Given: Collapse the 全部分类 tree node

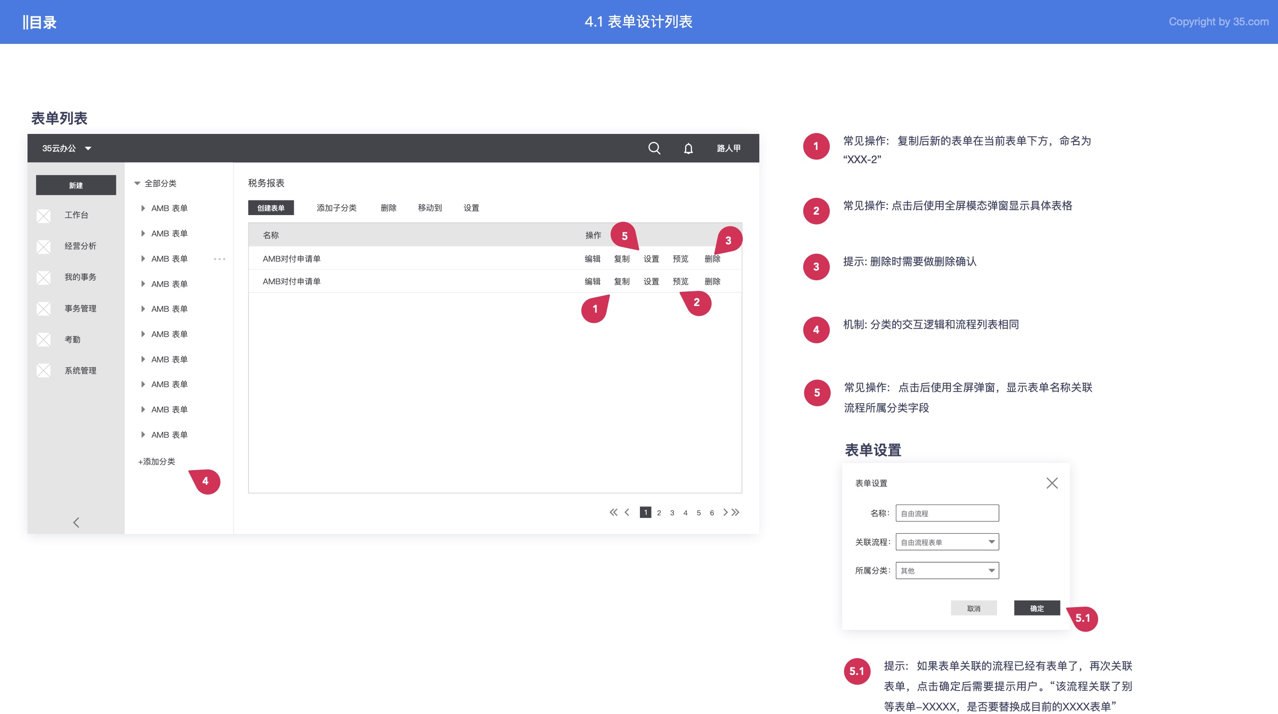Looking at the screenshot, I should [x=138, y=184].
